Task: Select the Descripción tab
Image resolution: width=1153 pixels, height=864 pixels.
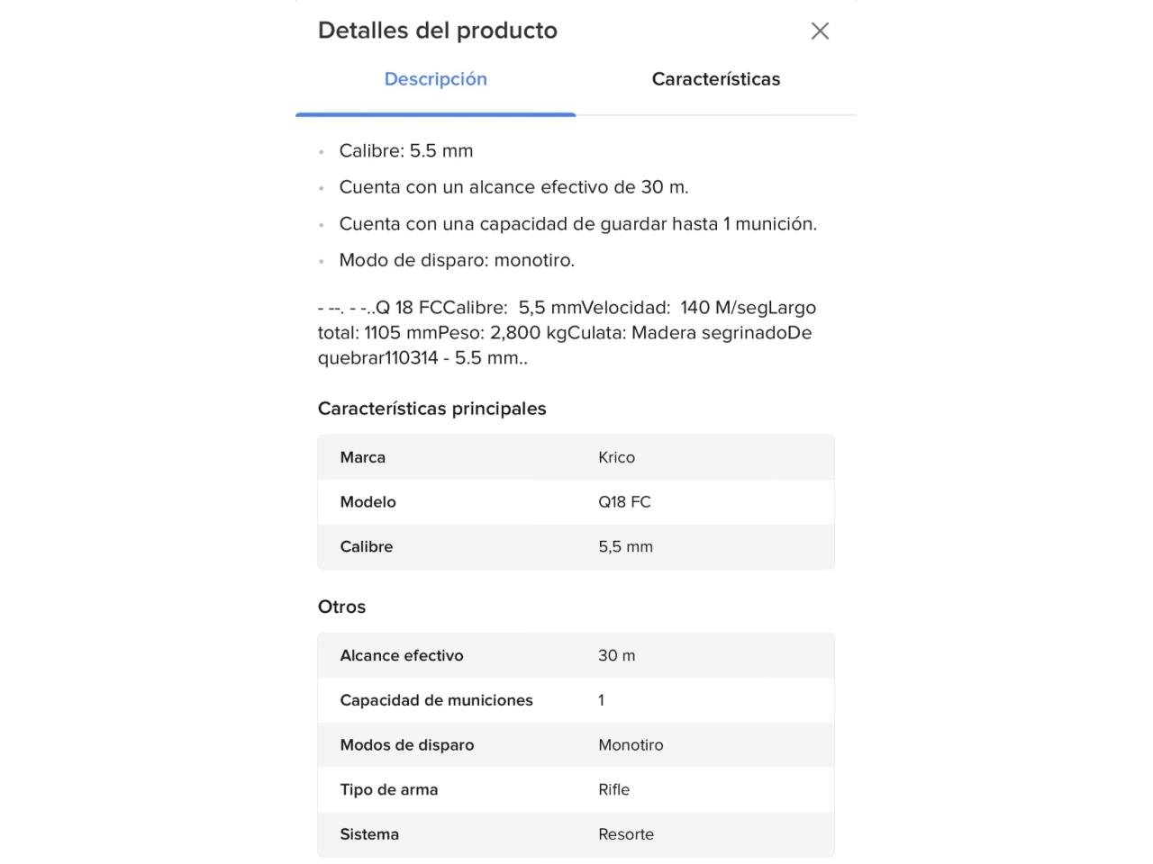Action: [x=435, y=79]
